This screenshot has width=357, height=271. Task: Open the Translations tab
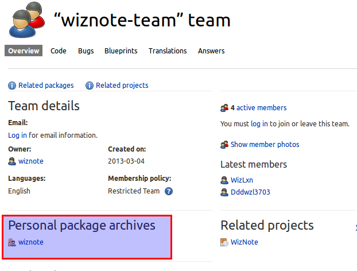click(168, 51)
